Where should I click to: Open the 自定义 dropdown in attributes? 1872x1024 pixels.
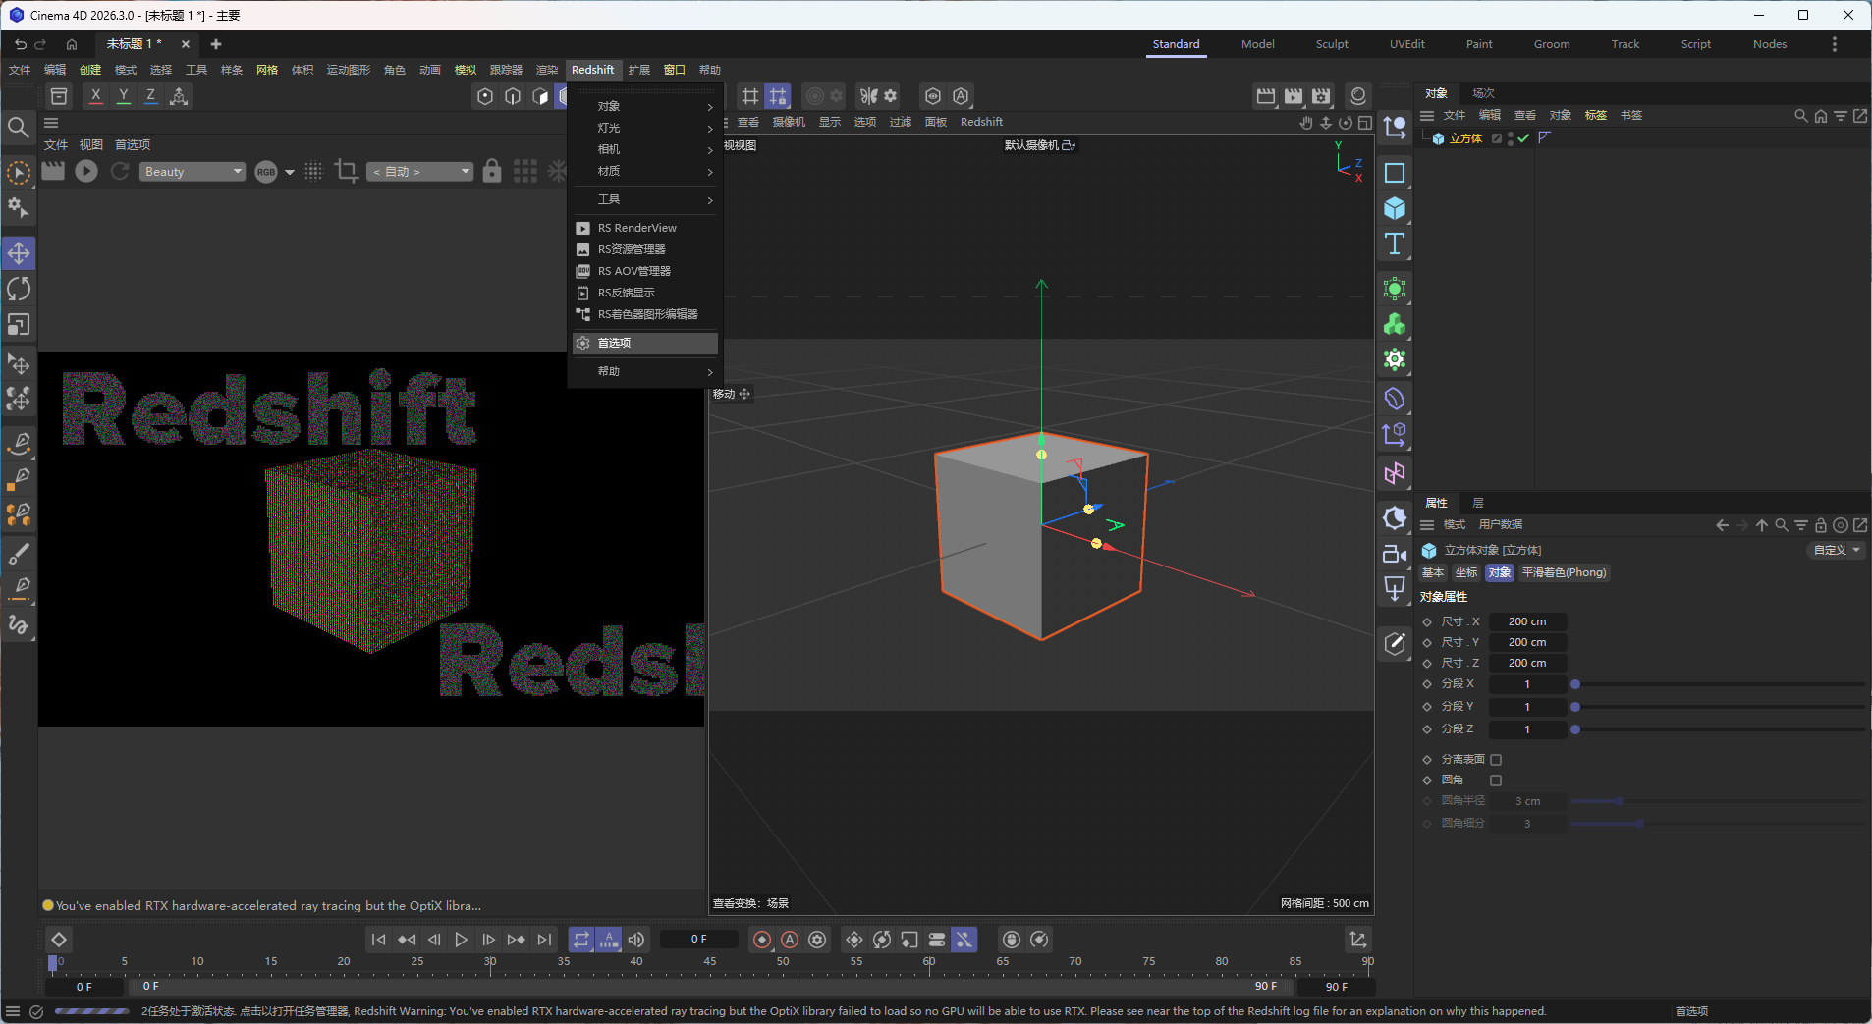(1837, 551)
